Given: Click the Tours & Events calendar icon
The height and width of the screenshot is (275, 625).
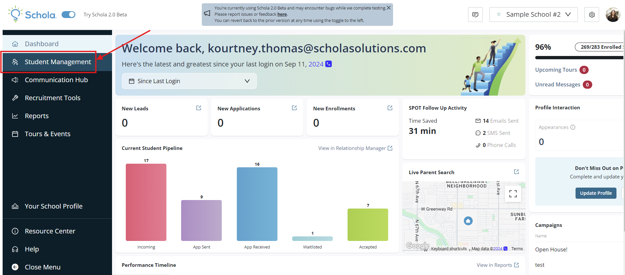Looking at the screenshot, I should 15,134.
